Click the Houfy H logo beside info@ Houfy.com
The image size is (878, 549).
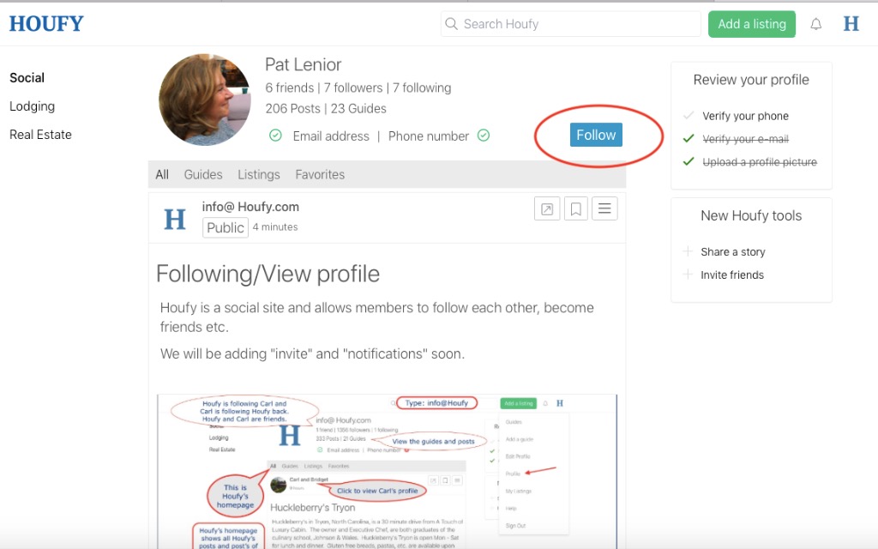[175, 219]
